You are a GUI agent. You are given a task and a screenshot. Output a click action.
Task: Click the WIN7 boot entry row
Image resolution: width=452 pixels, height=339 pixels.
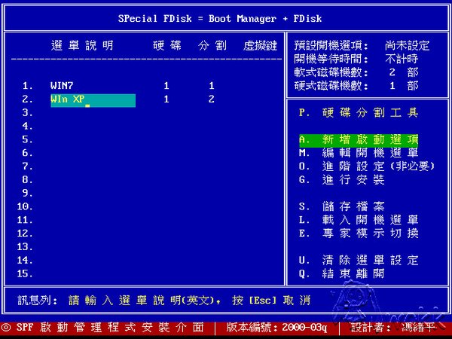(118, 86)
